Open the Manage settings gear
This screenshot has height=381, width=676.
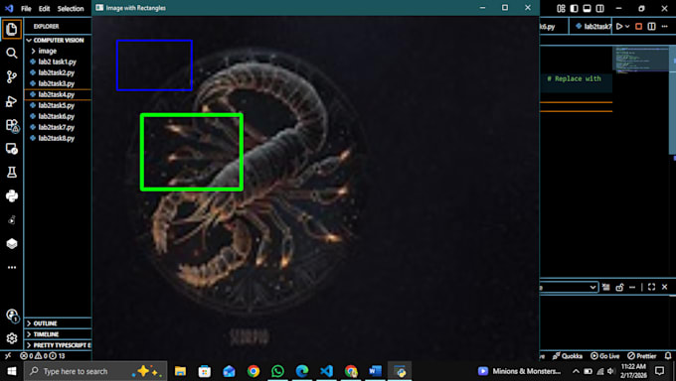click(12, 338)
